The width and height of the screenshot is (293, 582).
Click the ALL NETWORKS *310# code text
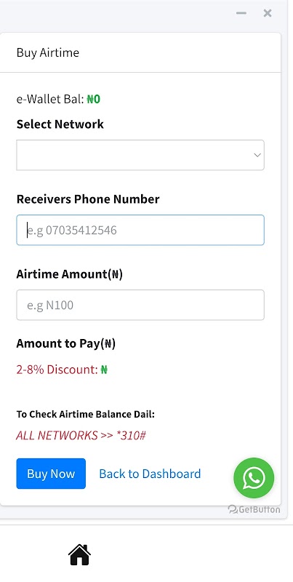(81, 435)
